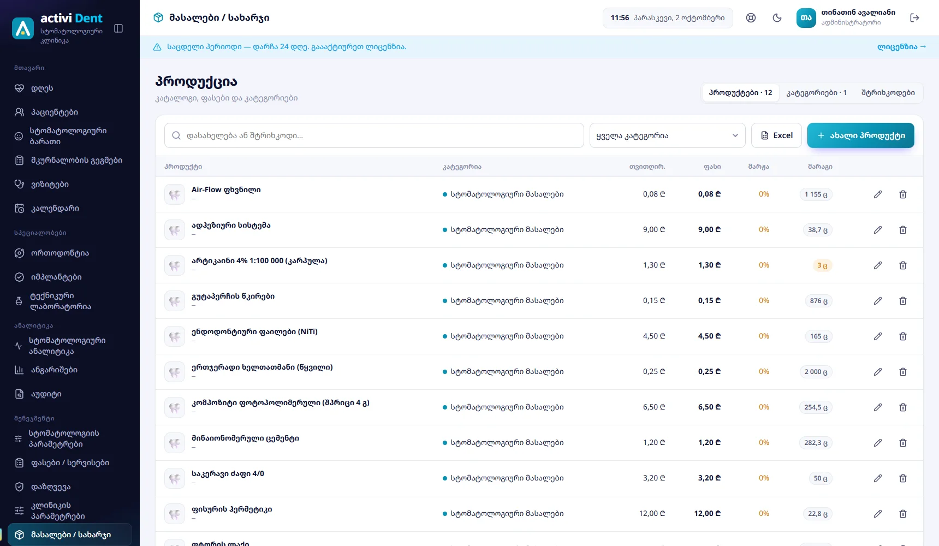Open the შტრიხკოდები tab
This screenshot has width=939, height=546.
[888, 93]
